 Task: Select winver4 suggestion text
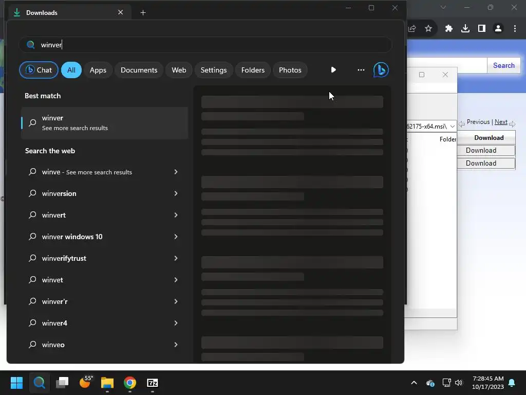[x=54, y=323]
